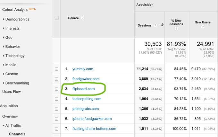
Task: Click tastespotting.com new users 1,554
Action: 196,99
